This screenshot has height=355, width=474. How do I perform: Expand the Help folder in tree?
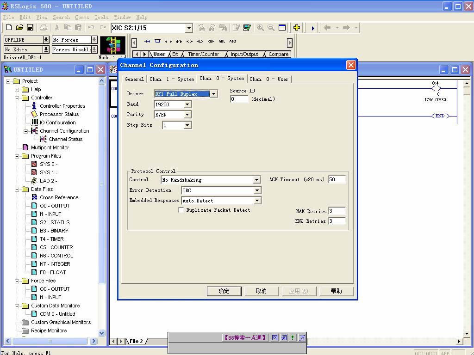(17, 90)
